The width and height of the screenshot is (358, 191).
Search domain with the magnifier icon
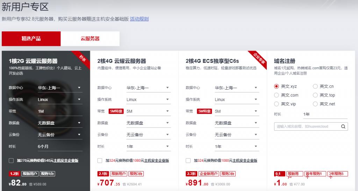click(x=343, y=127)
